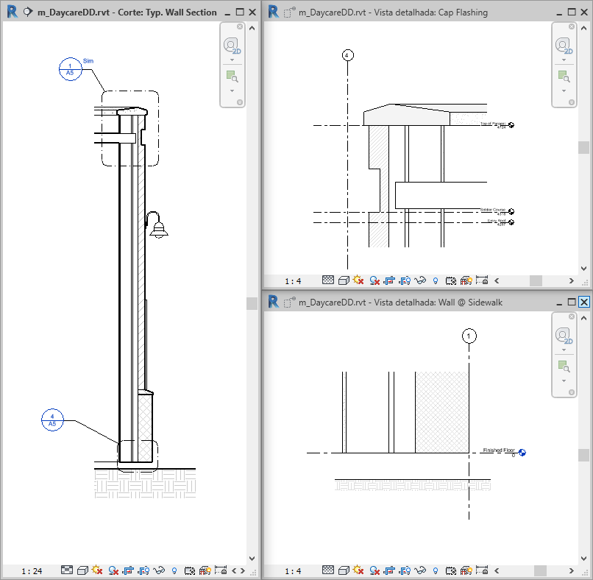Open Detail Level menu in Wall Section view
This screenshot has width=593, height=580.
pos(66,570)
